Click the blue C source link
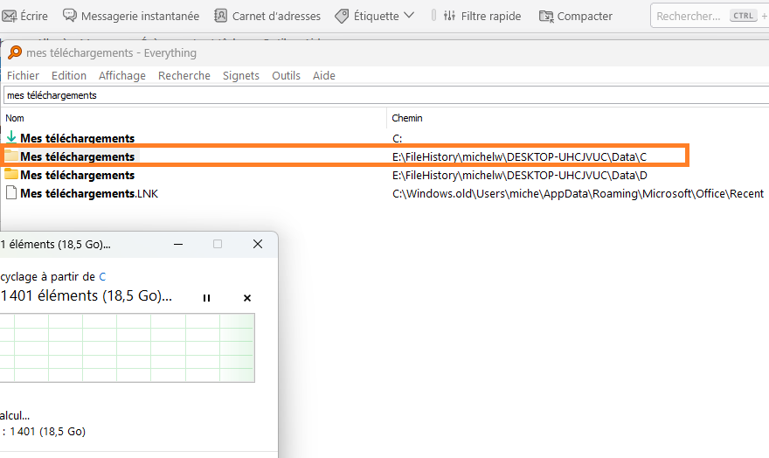The height and width of the screenshot is (458, 769). 102,276
